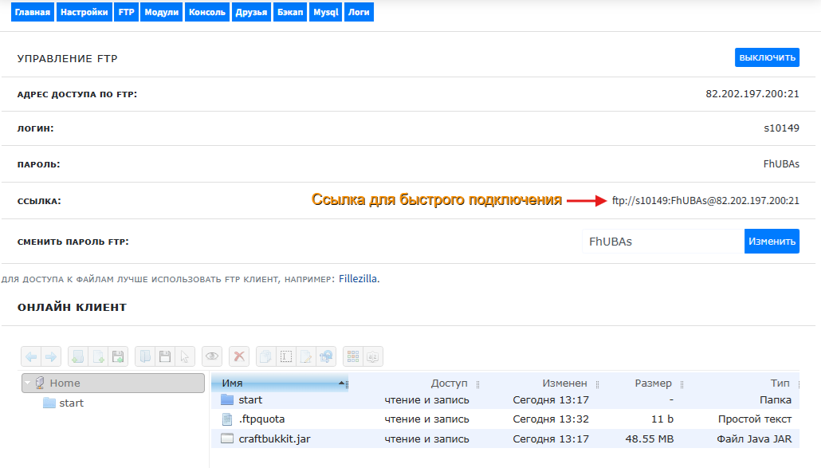Open the Консоль tab
This screenshot has height=468, width=821.
[206, 12]
